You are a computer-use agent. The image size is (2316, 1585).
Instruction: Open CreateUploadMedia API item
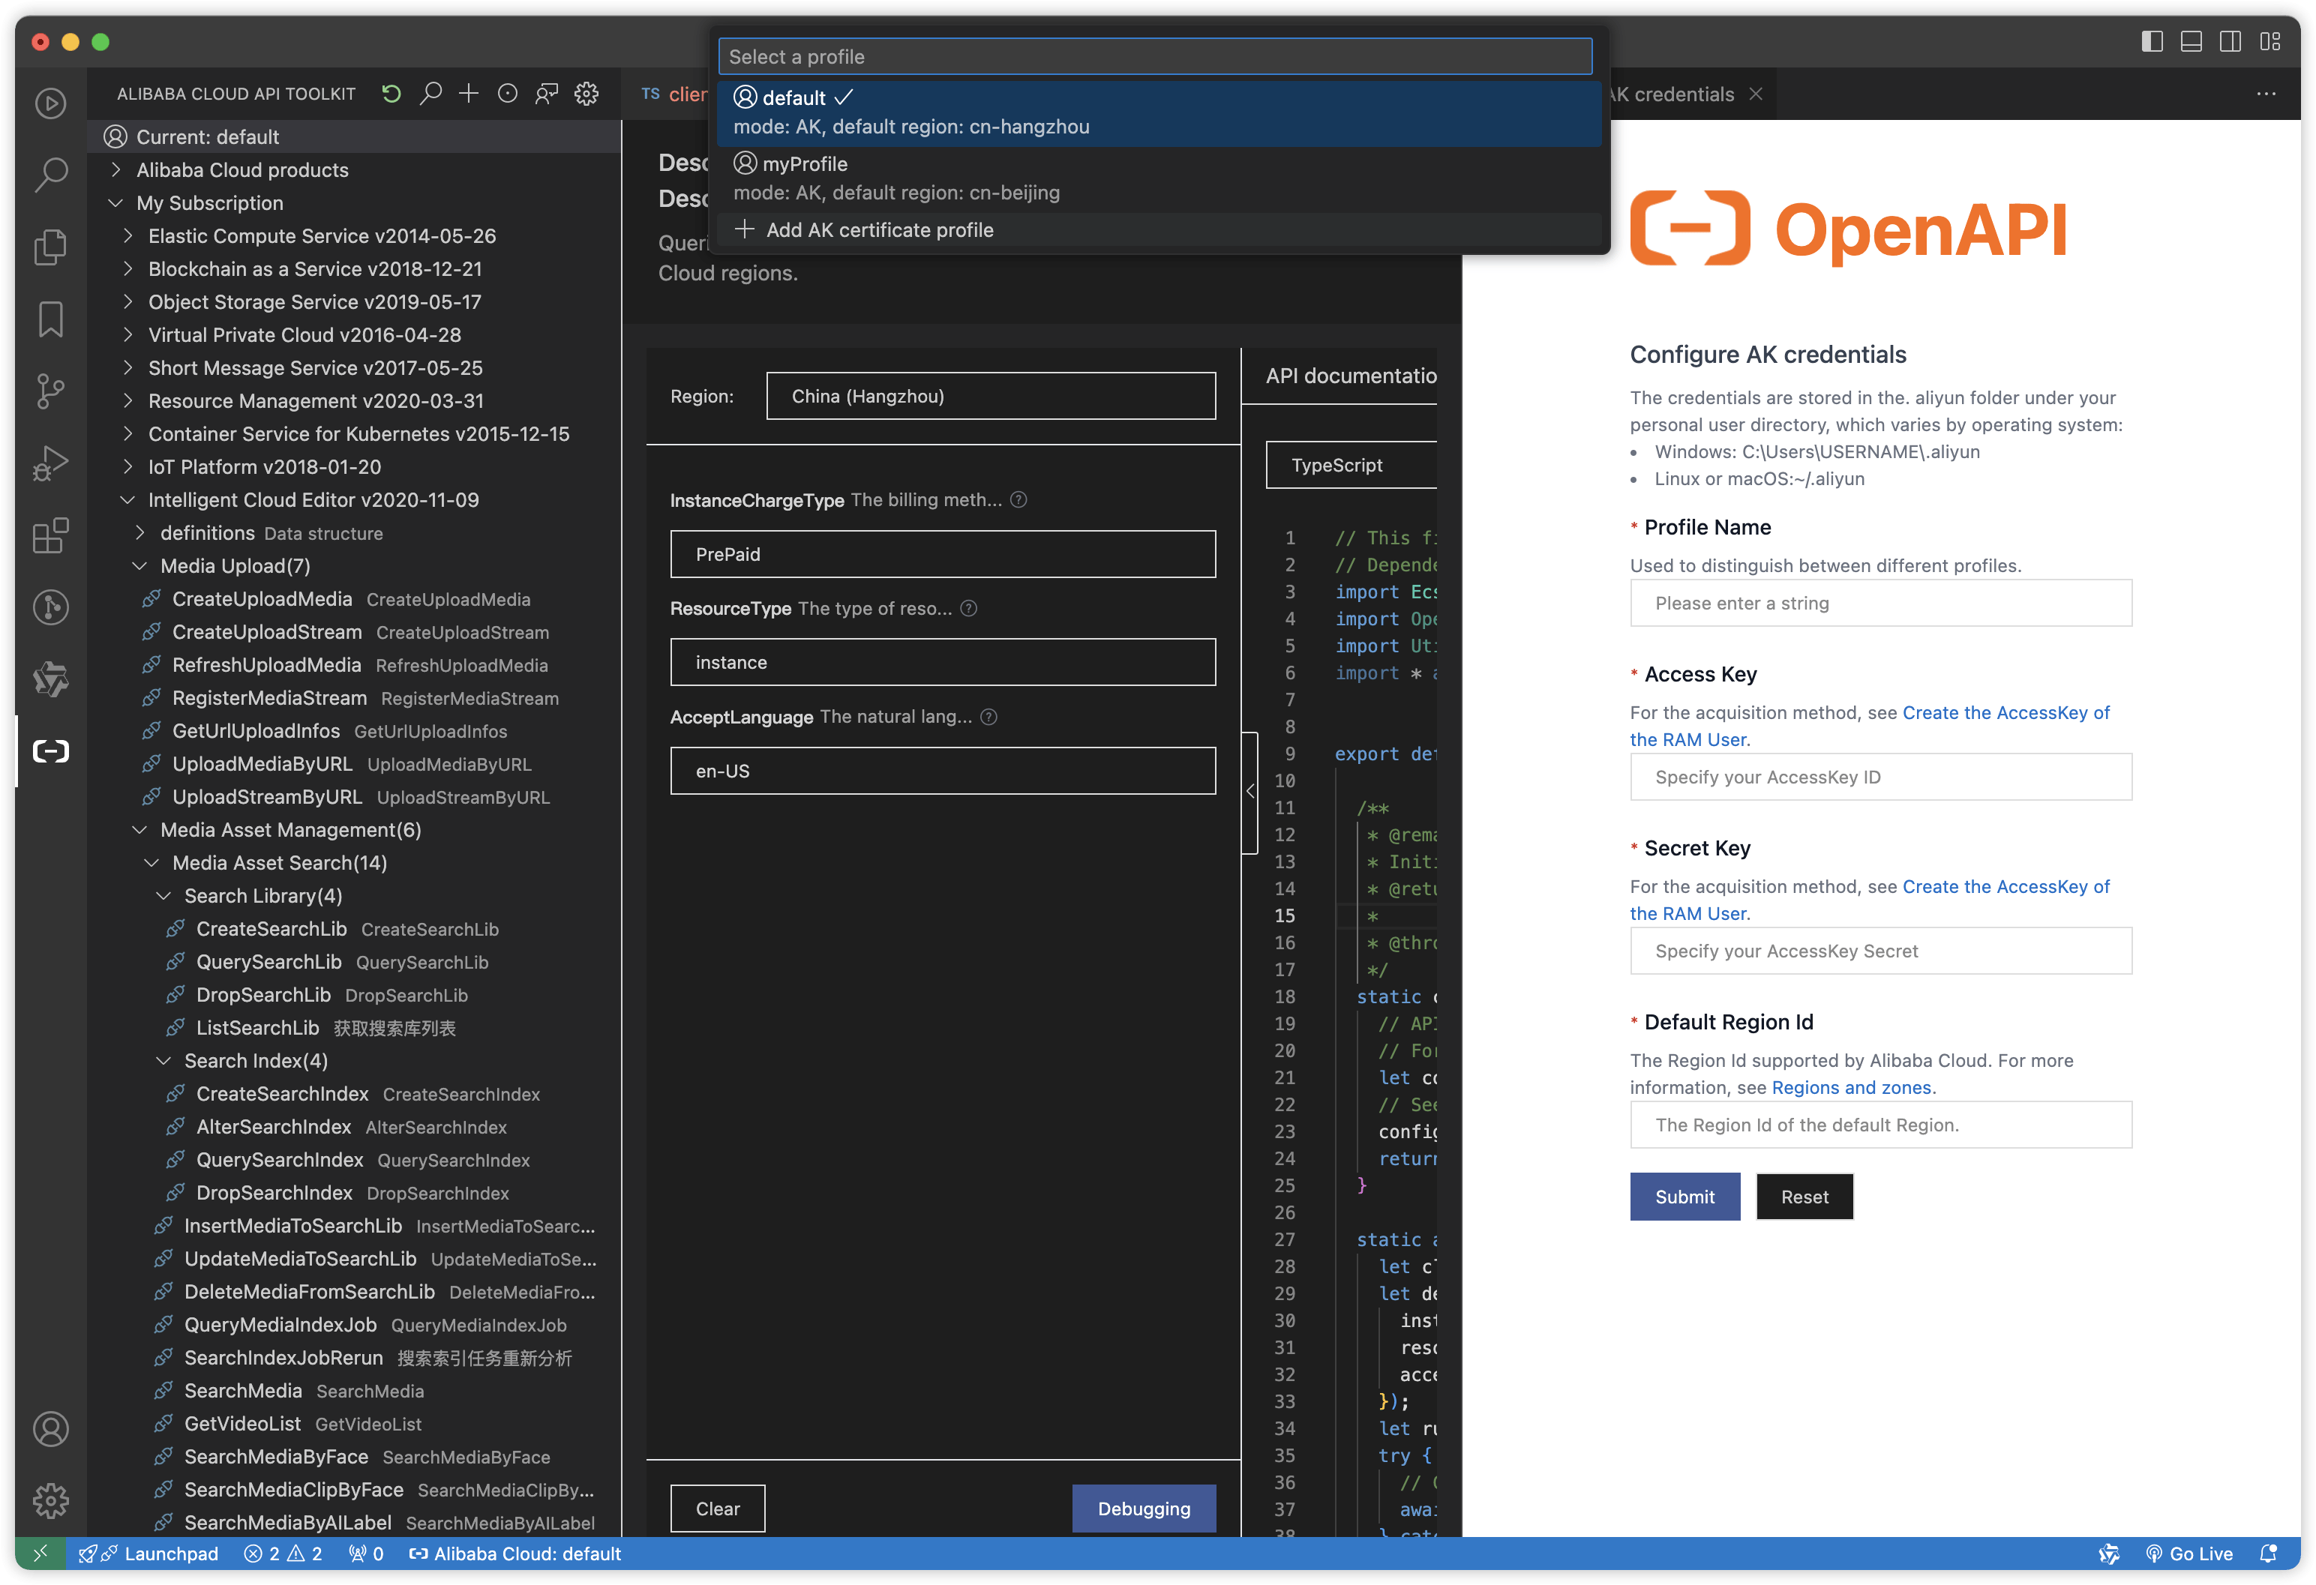click(x=355, y=599)
